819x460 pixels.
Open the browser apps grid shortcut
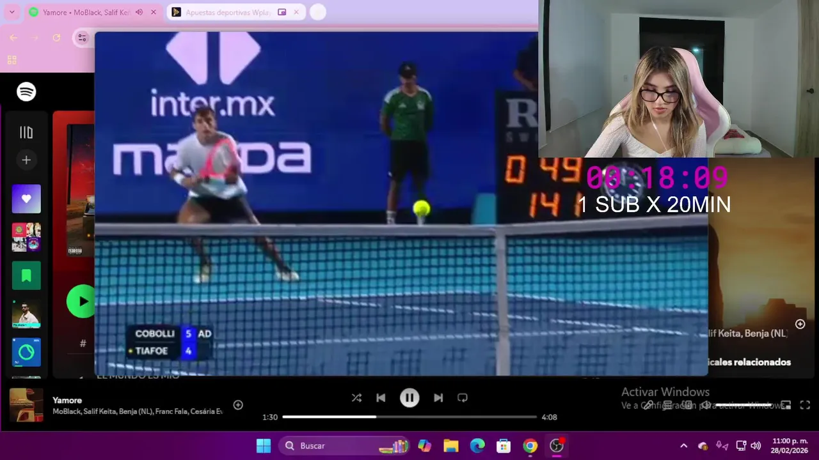click(12, 60)
